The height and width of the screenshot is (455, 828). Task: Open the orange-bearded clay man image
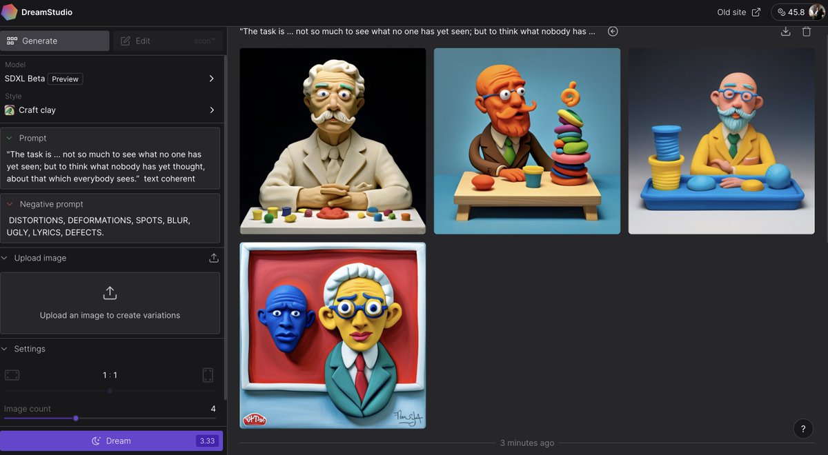(527, 141)
